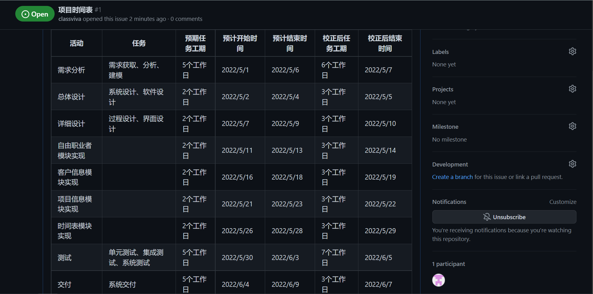Click the classviva author username

[70, 19]
